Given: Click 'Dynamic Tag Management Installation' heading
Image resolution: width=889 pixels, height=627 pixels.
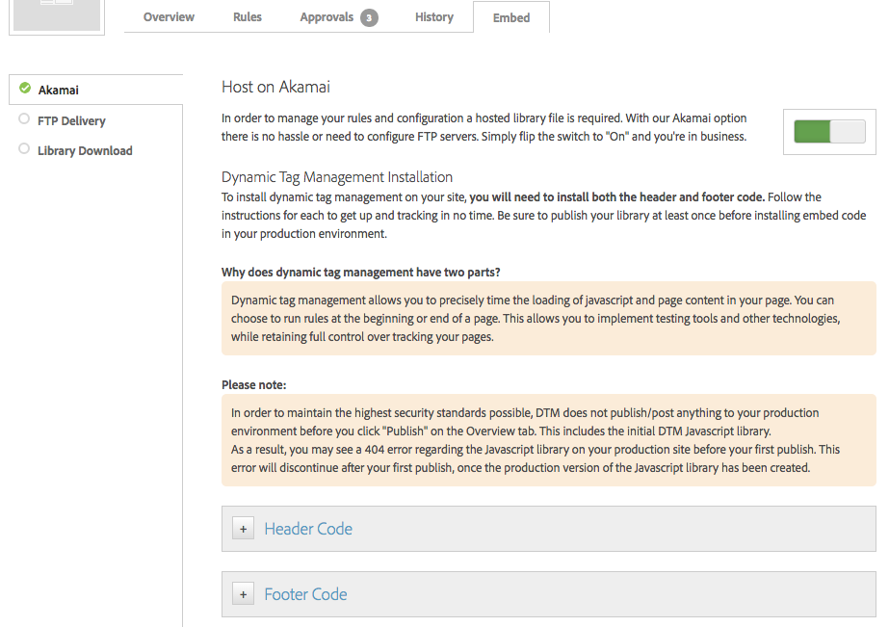Looking at the screenshot, I should pyautogui.click(x=337, y=177).
